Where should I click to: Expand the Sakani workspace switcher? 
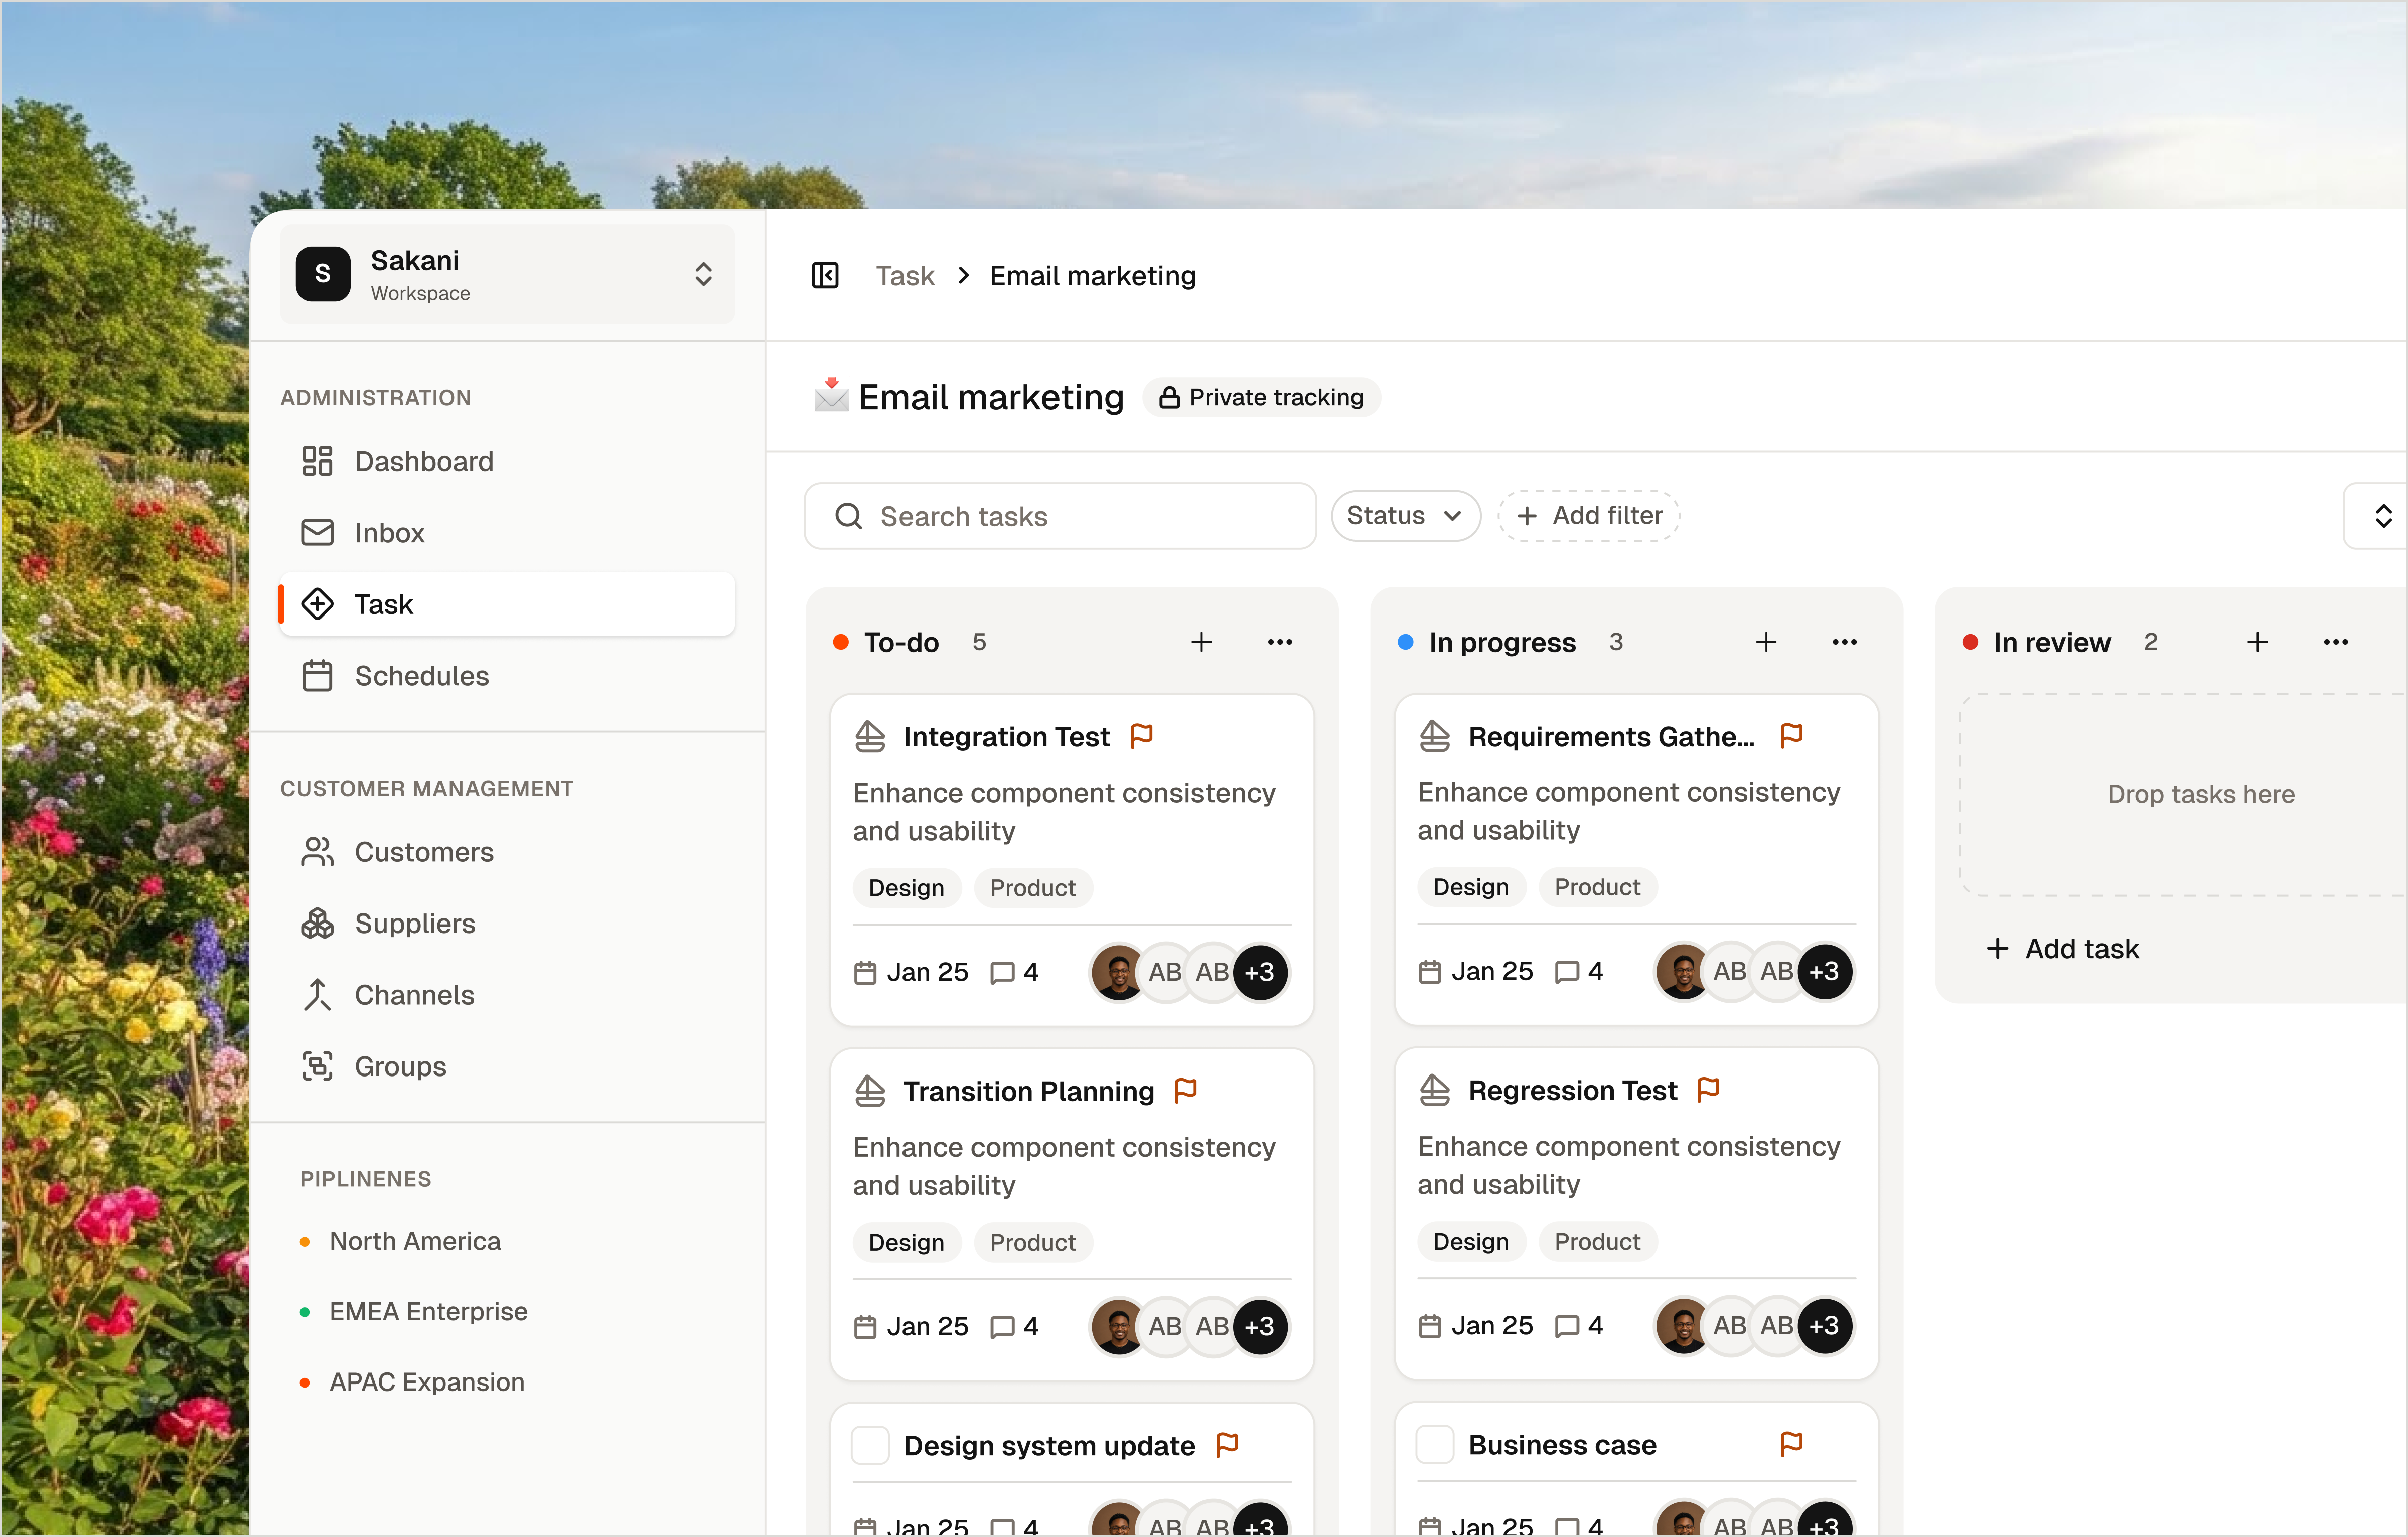coord(507,274)
